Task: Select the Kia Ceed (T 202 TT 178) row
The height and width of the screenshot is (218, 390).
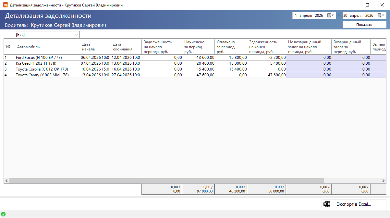Action: coord(195,63)
